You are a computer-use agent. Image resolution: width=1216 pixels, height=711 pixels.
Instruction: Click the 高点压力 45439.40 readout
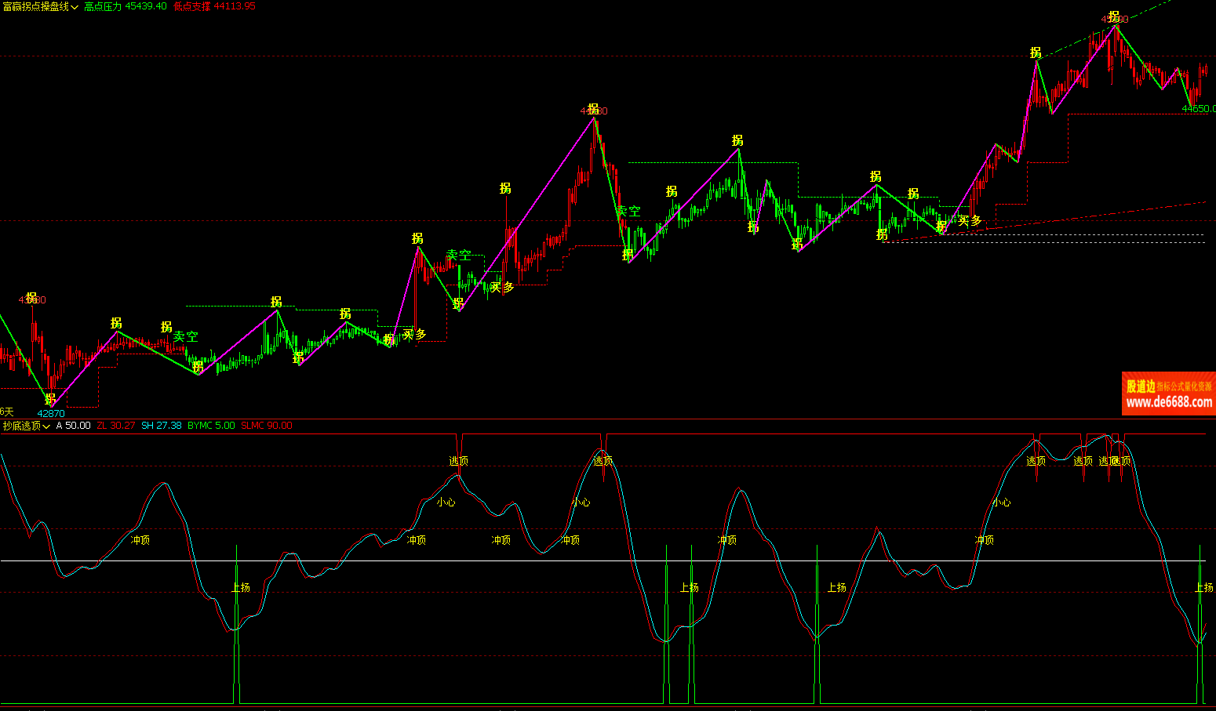126,6
